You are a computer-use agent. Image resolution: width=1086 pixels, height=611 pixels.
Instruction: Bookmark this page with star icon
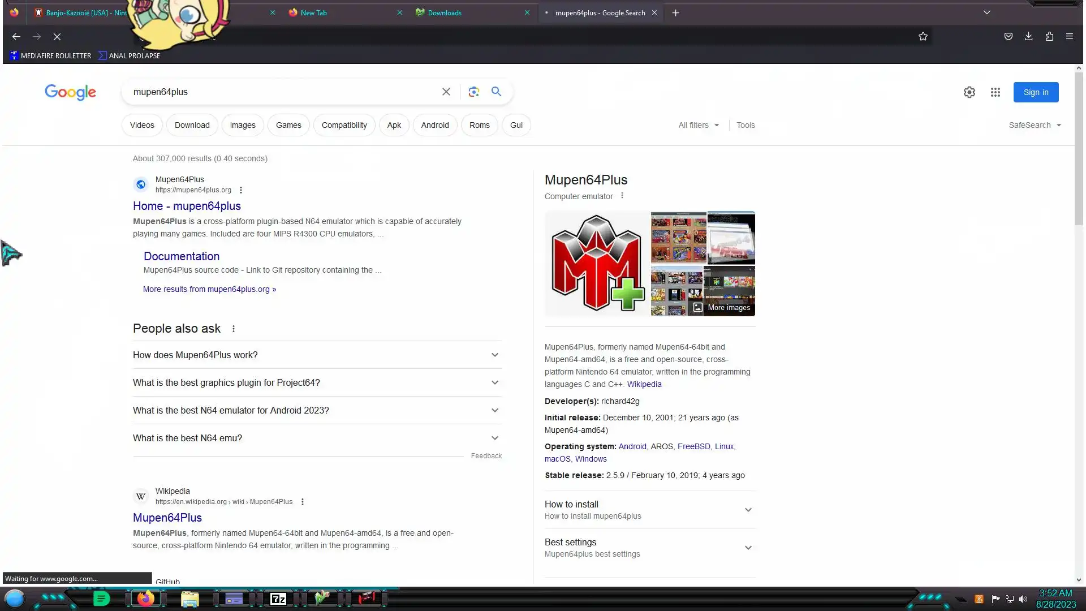click(x=923, y=36)
